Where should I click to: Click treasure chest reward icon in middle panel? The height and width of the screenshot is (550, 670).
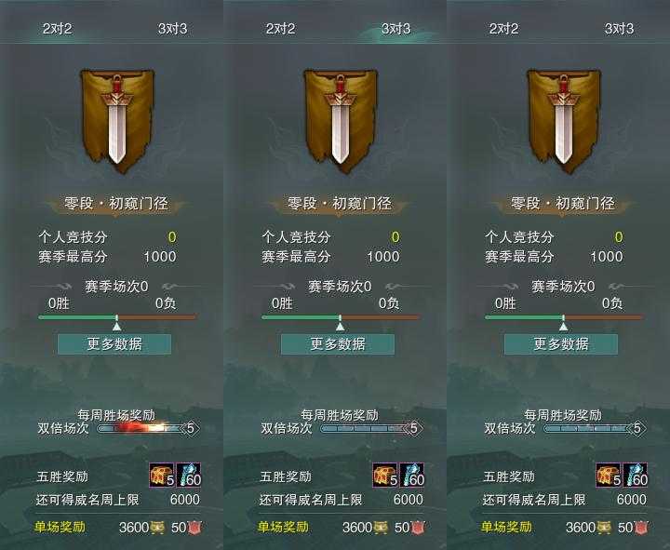pos(385,476)
